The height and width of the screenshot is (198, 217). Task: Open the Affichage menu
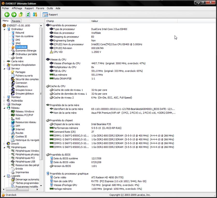tap(17, 8)
